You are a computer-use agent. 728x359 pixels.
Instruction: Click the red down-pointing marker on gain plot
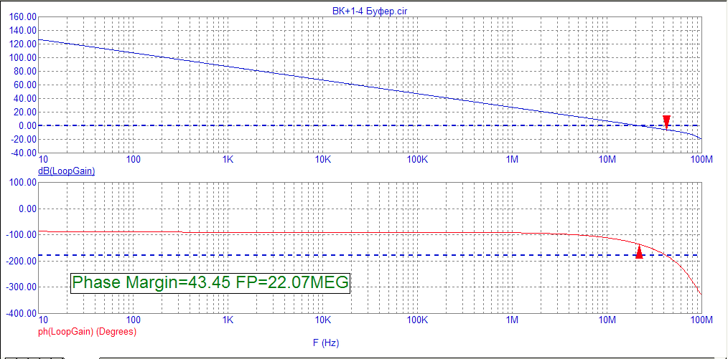point(666,122)
